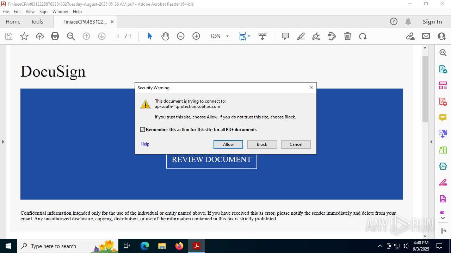This screenshot has width=451, height=253.
Task: Close the FiniaceCPA document tab
Action: point(112,22)
